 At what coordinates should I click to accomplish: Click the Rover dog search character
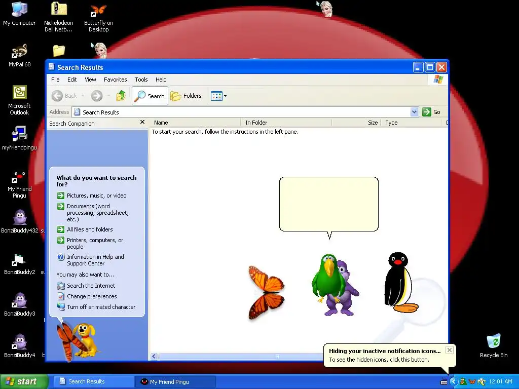point(87,339)
